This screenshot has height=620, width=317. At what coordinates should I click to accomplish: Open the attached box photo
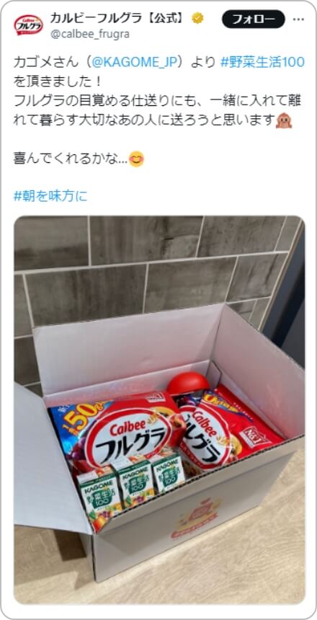(x=159, y=410)
